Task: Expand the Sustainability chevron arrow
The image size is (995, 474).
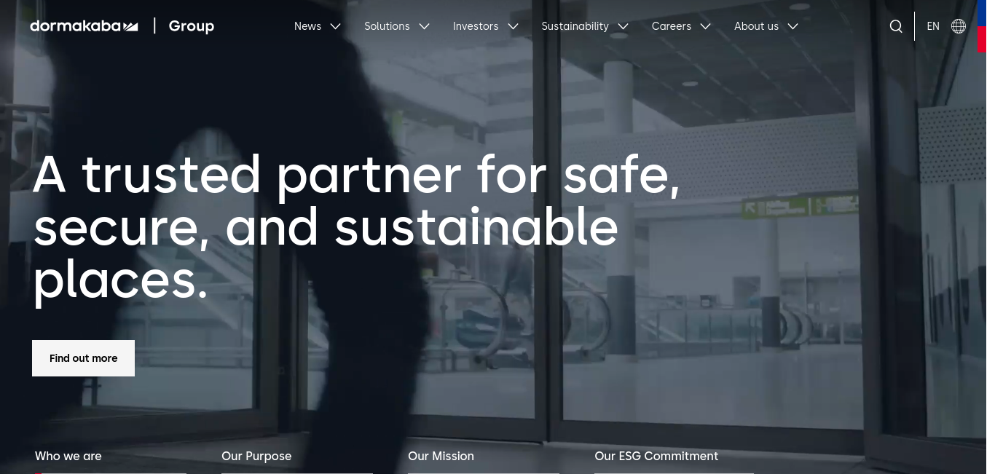Action: 624,26
